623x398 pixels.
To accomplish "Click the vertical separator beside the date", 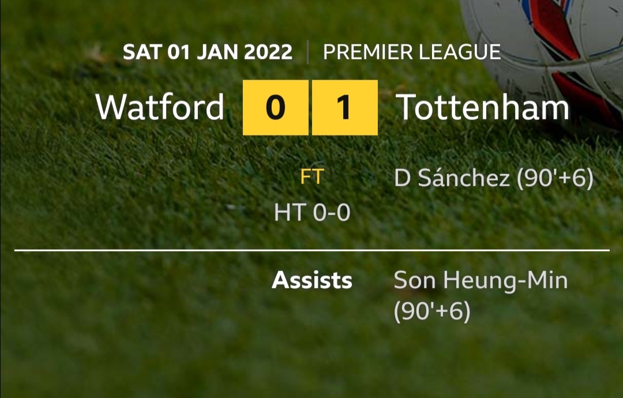I will (307, 52).
